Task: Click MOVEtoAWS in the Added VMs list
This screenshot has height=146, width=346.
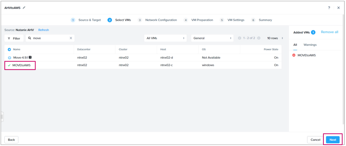Action: (306, 55)
